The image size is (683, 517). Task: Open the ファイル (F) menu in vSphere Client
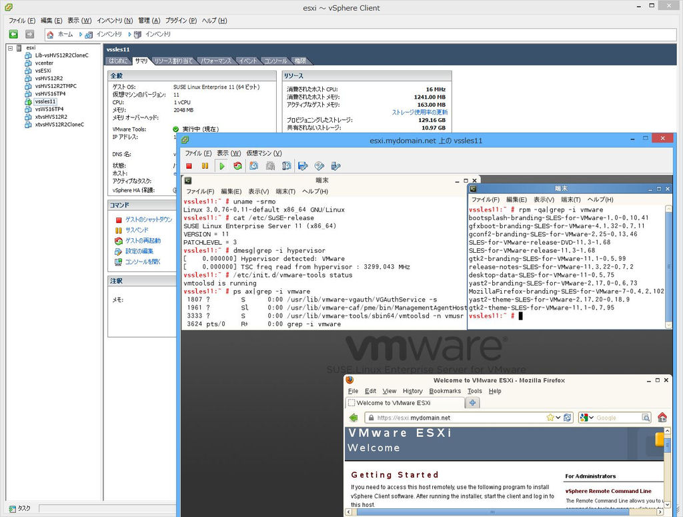(x=22, y=21)
